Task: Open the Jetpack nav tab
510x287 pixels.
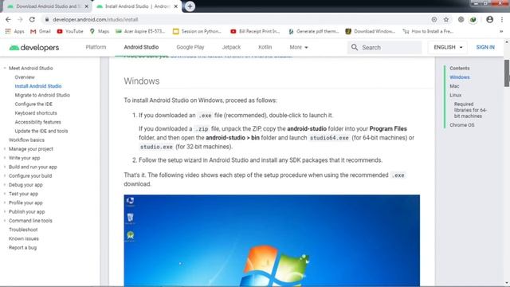Action: pyautogui.click(x=231, y=47)
